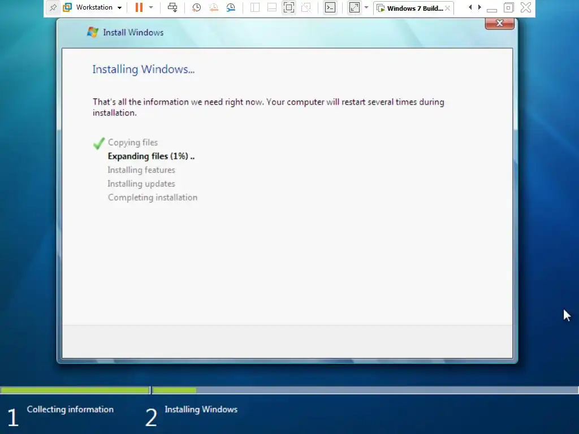Click the 'Installing Windows...' heading
This screenshot has height=434, width=579.
[x=144, y=70]
